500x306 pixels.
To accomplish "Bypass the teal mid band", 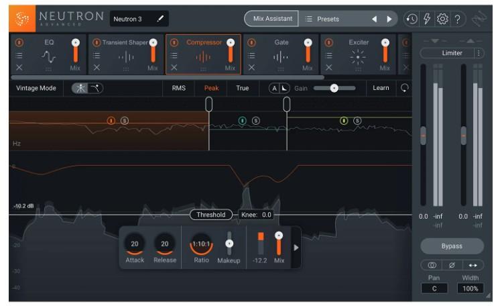I will point(243,120).
